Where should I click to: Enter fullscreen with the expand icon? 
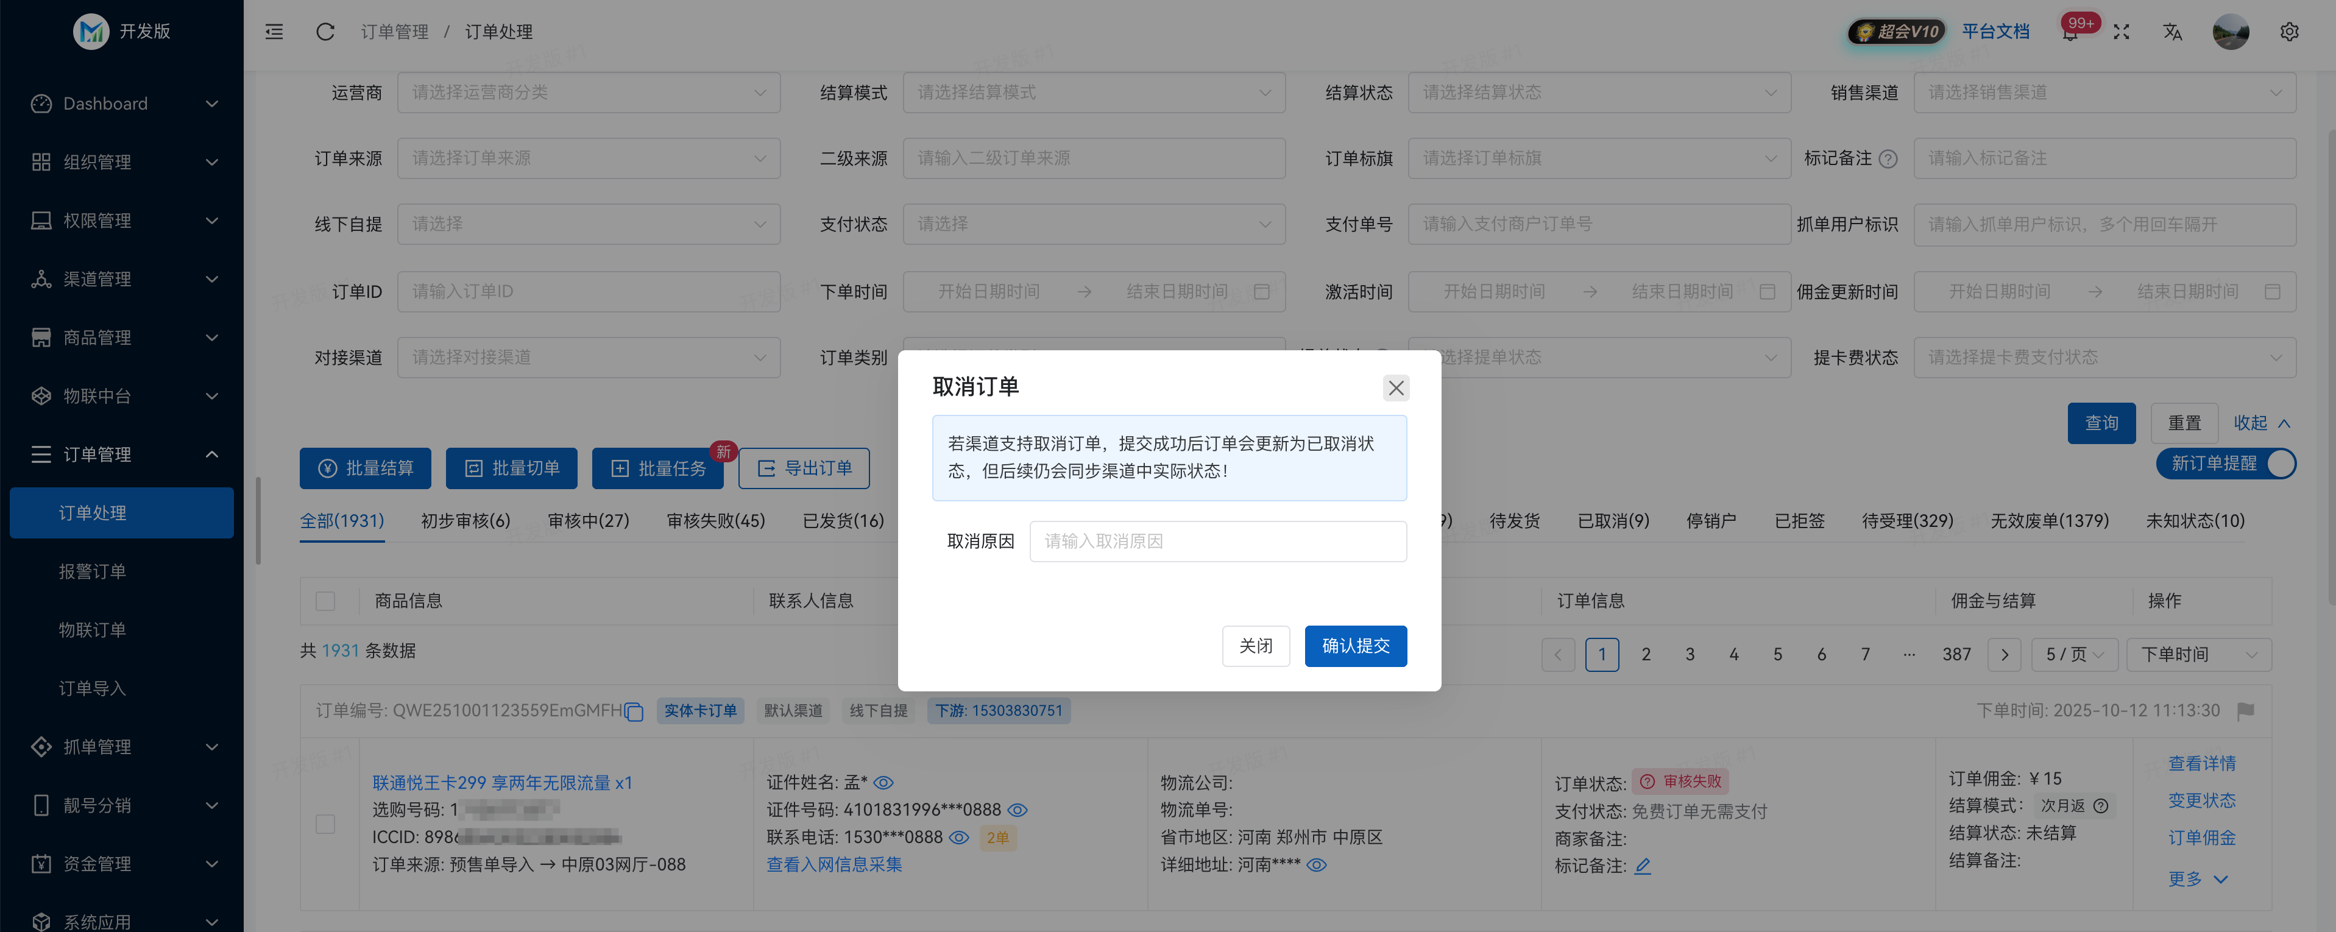coord(2121,32)
